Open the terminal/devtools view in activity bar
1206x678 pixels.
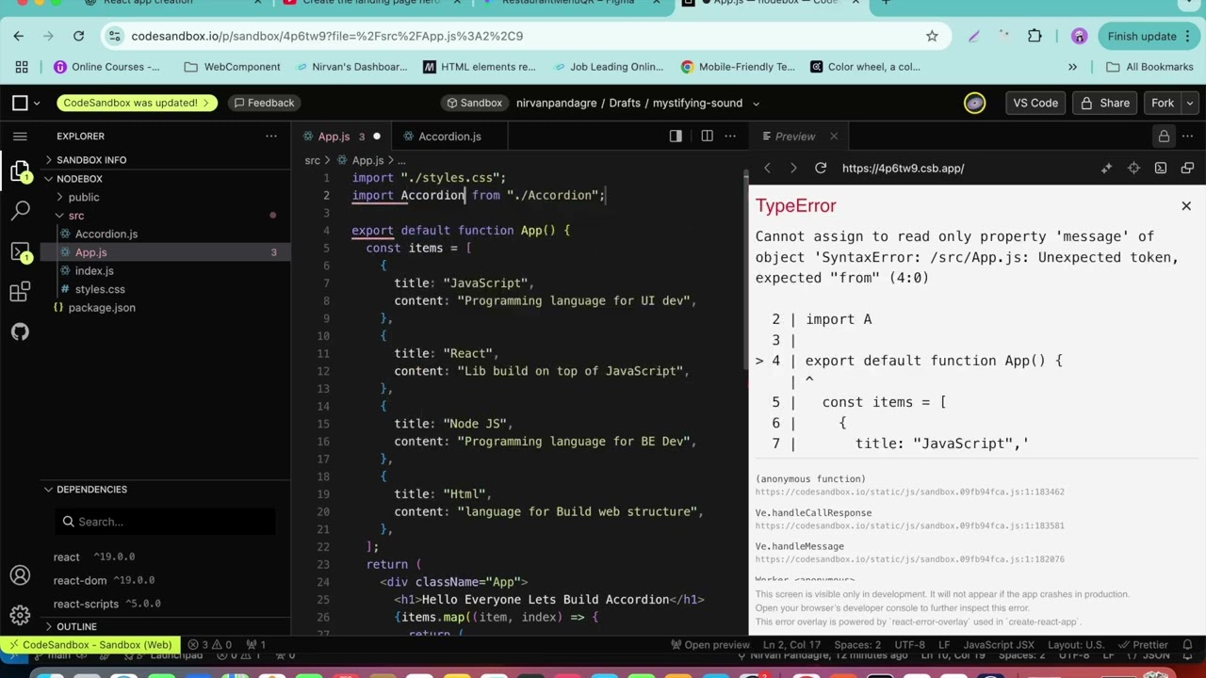point(20,251)
